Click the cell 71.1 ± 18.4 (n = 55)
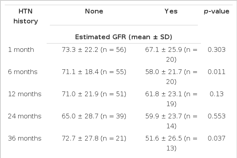 pos(94,72)
